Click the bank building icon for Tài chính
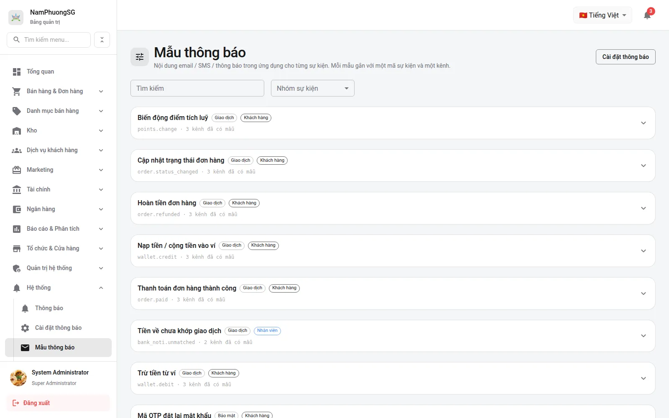The width and height of the screenshot is (669, 418). 17,190
